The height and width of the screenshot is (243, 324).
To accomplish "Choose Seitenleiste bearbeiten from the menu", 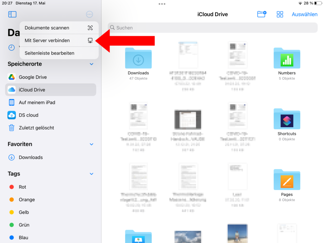I will pos(59,53).
